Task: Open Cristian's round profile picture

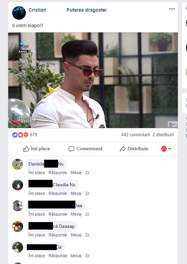Action: click(19, 13)
